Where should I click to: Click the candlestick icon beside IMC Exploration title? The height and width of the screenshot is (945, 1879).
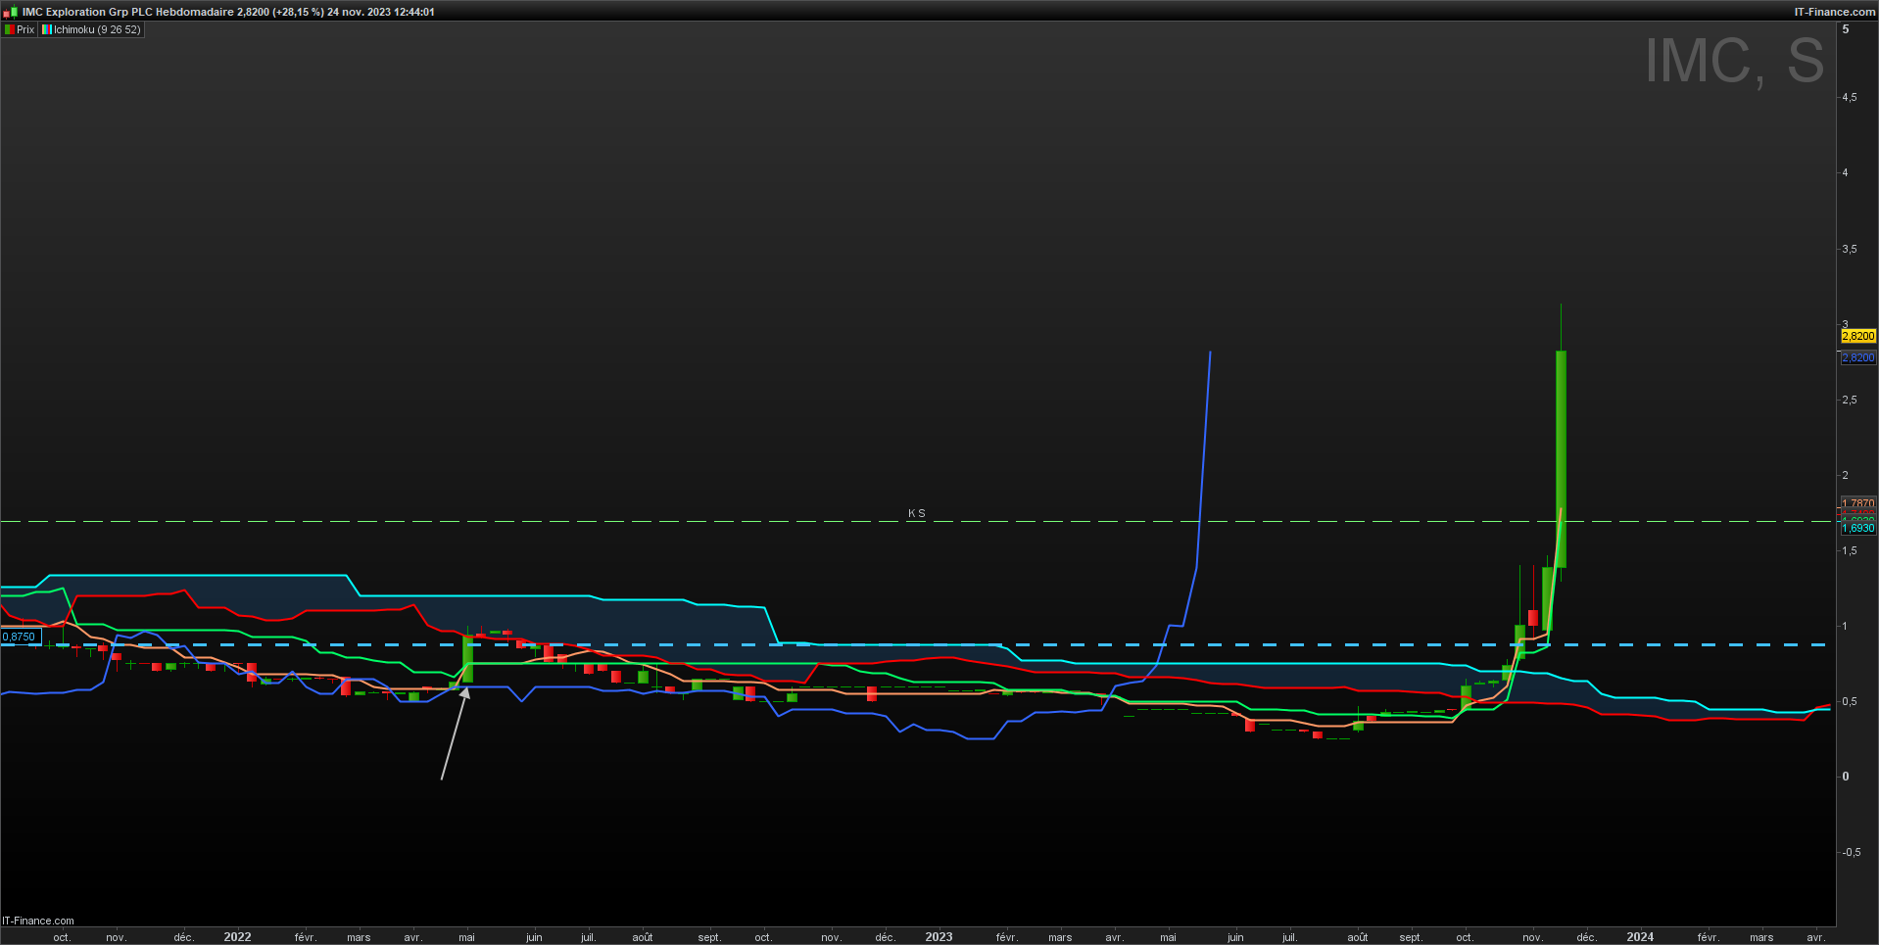point(11,12)
